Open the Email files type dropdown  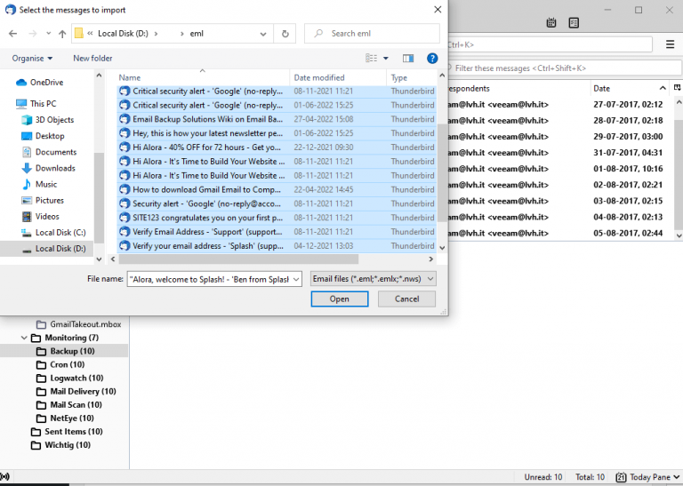click(x=373, y=279)
